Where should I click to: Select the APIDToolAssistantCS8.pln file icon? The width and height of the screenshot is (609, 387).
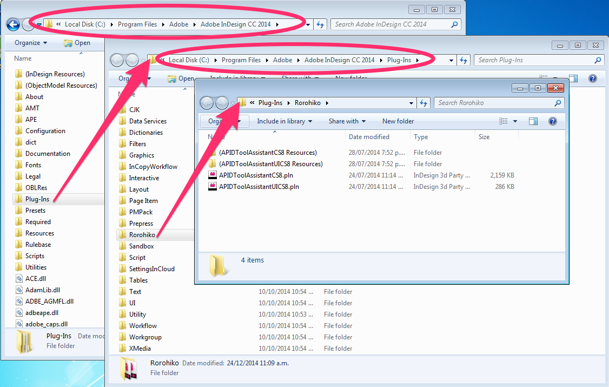(x=213, y=175)
